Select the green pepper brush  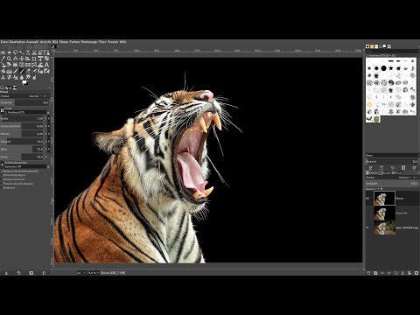tap(376, 119)
